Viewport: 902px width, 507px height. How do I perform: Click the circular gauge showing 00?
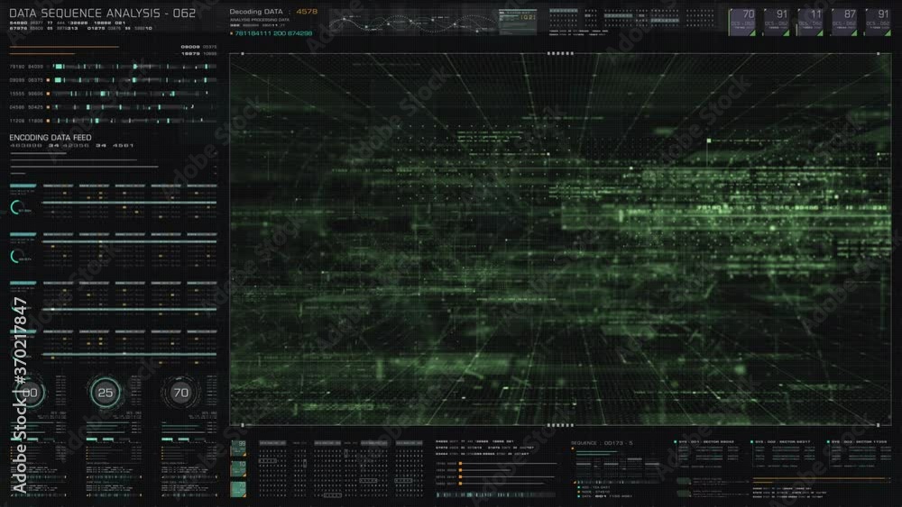(30, 393)
